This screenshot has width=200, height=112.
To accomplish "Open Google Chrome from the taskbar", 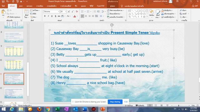I will (x=48, y=109).
